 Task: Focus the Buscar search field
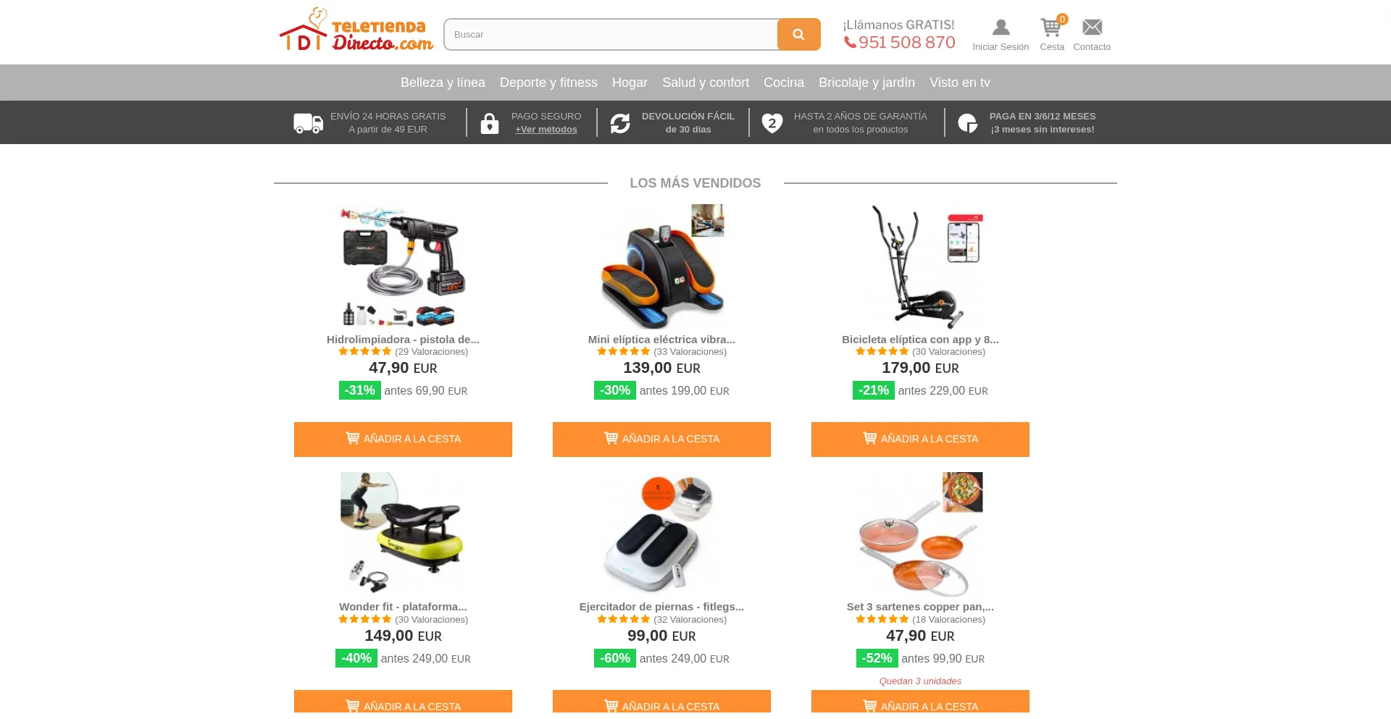pos(611,34)
